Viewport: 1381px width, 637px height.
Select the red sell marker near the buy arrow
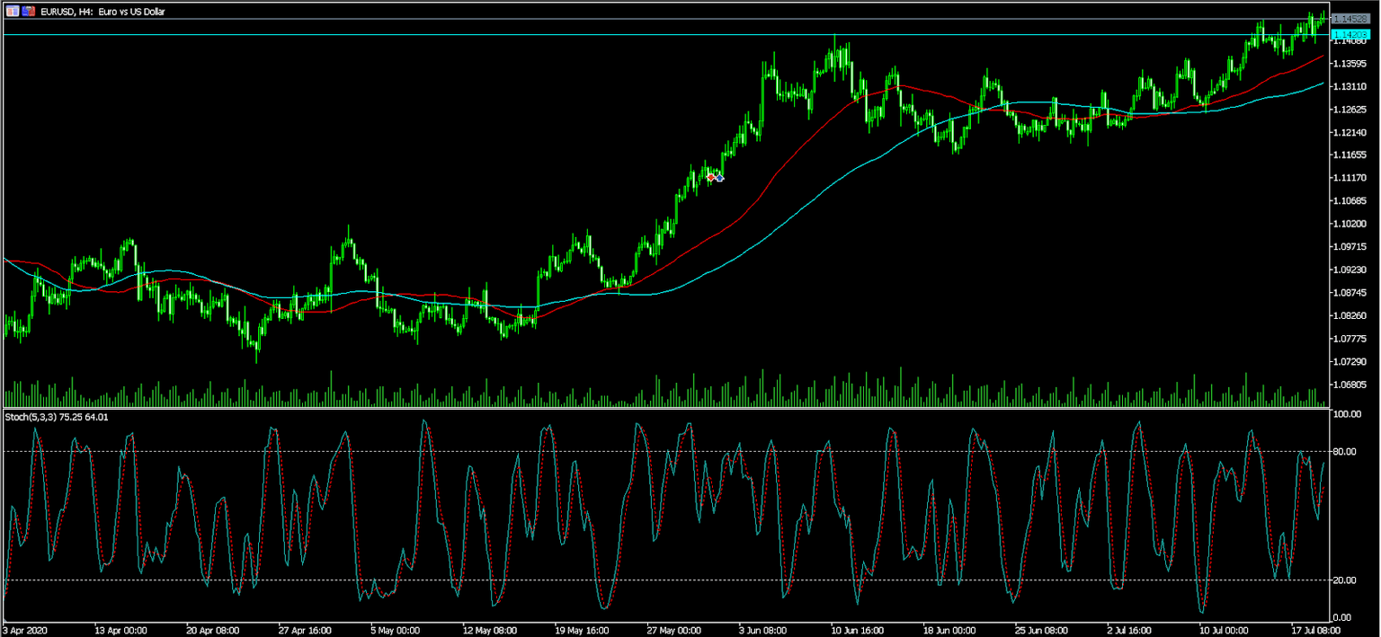pos(710,178)
